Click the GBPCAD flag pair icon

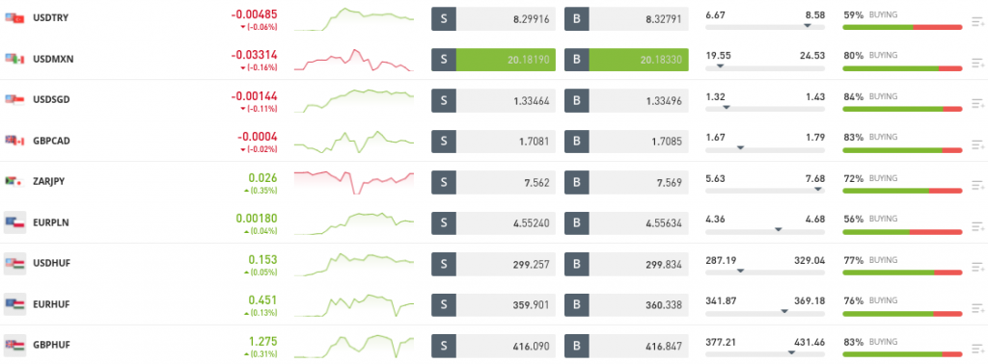(x=14, y=141)
